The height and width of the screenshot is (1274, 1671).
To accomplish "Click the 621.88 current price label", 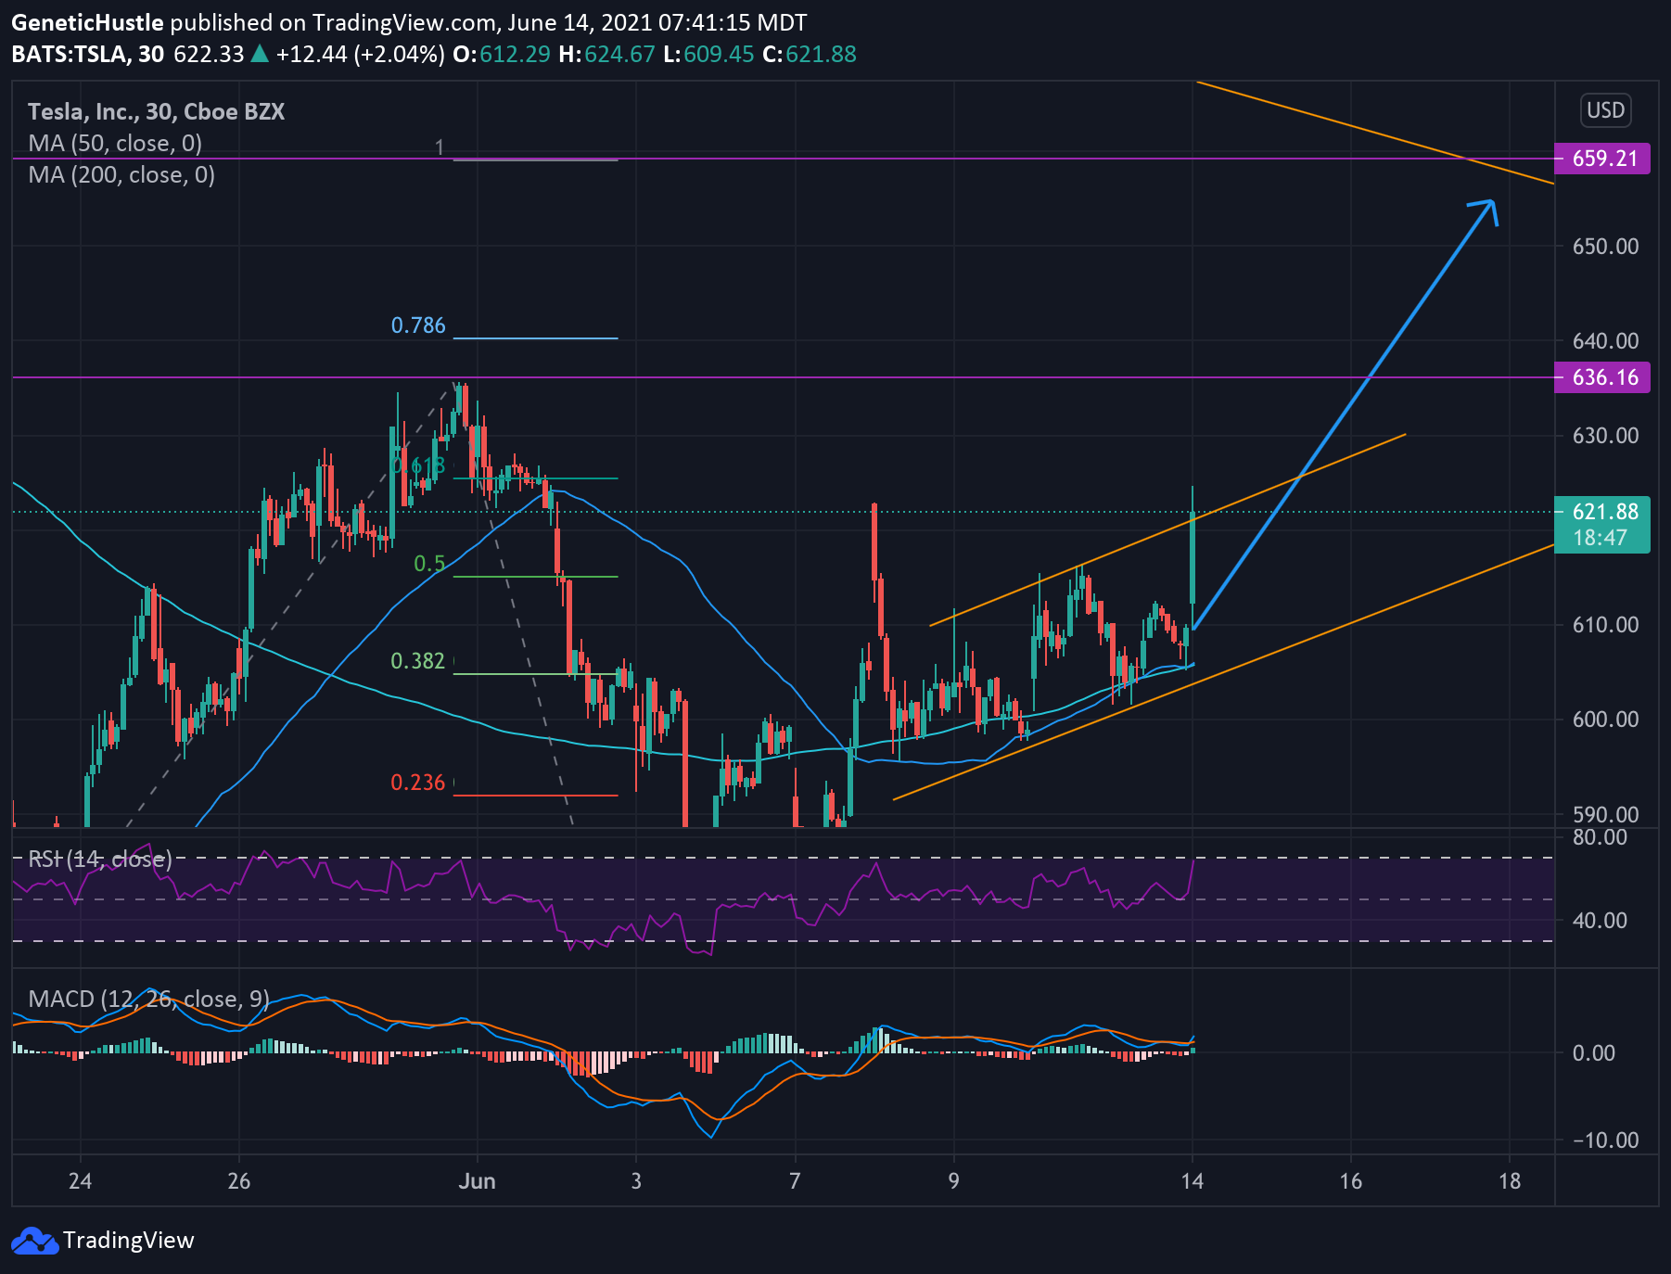I will 1604,512.
